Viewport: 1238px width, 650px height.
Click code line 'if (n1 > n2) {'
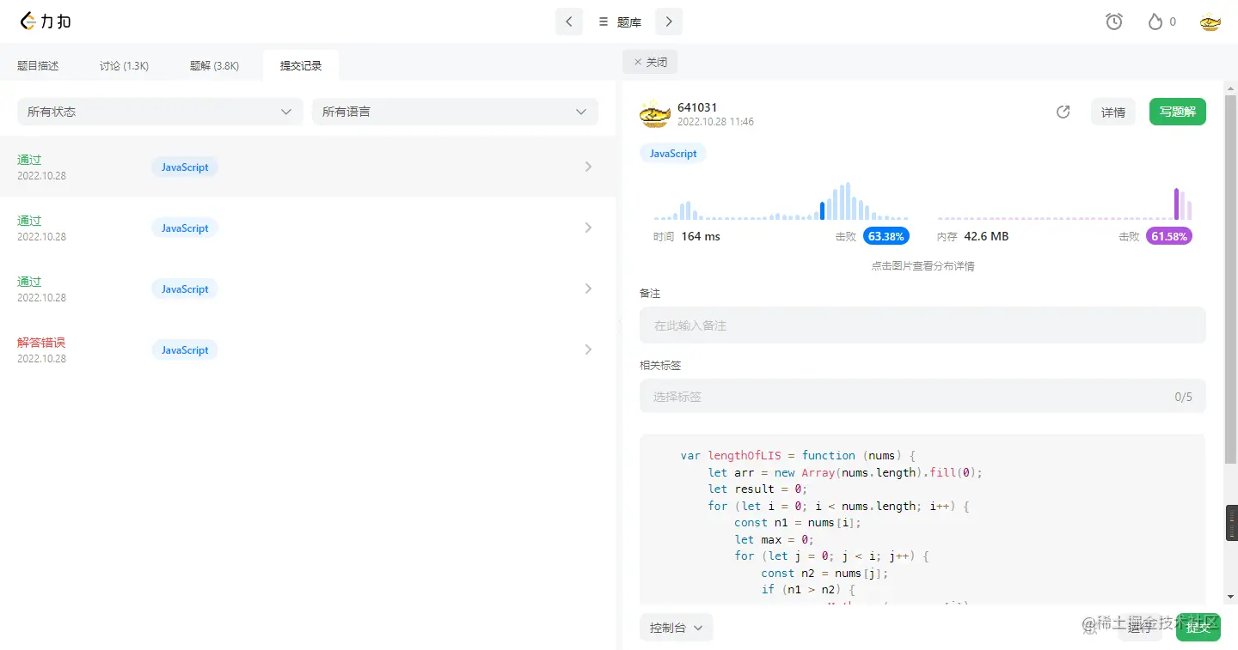tap(808, 590)
